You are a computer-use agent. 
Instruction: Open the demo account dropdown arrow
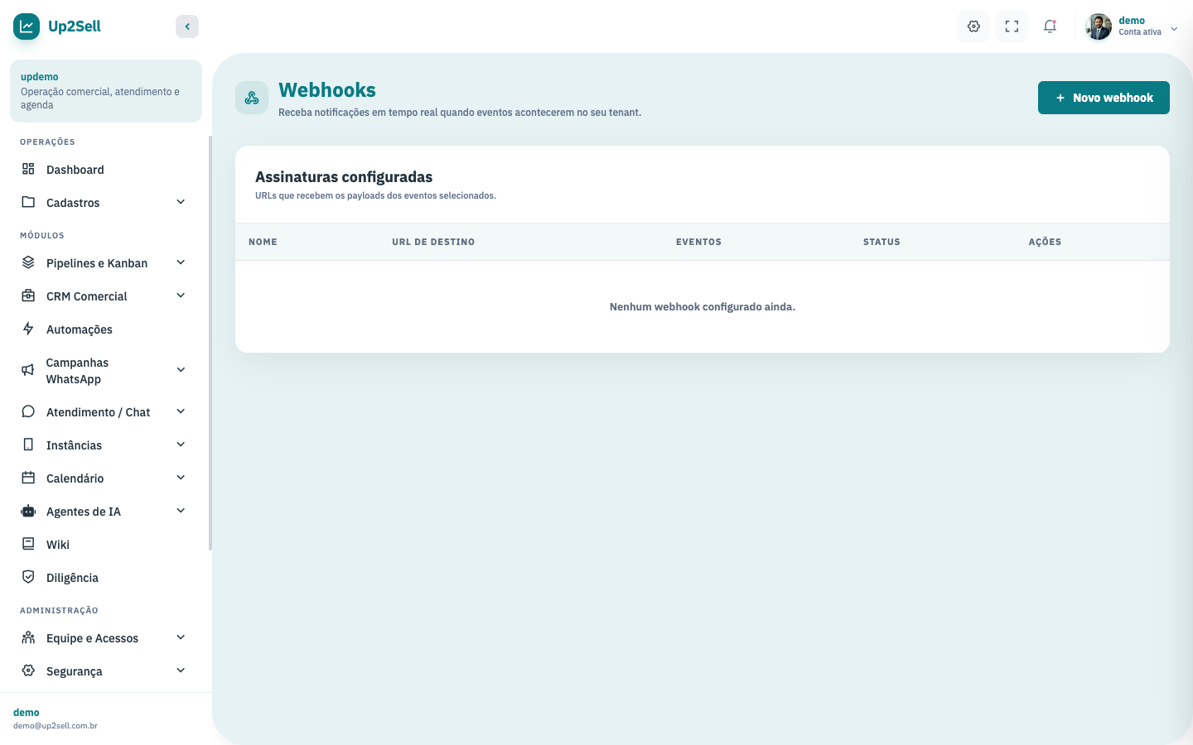(1174, 29)
